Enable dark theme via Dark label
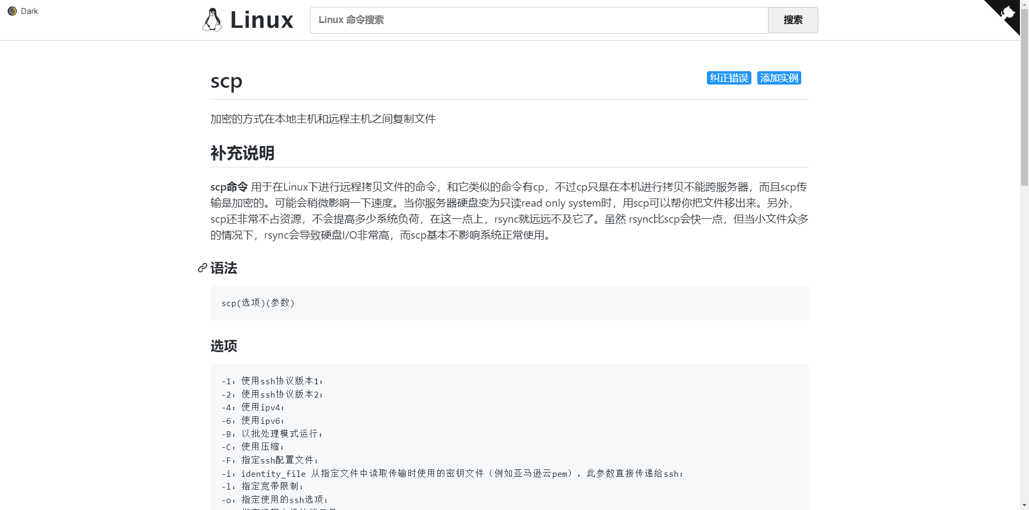The height and width of the screenshot is (510, 1029). pos(29,11)
